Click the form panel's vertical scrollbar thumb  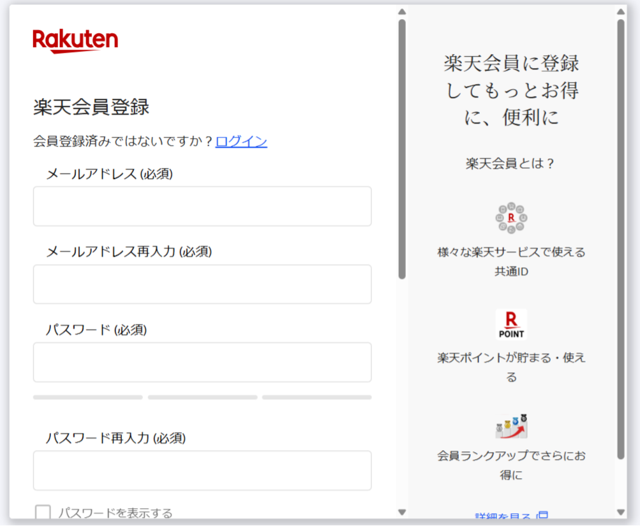(x=402, y=149)
